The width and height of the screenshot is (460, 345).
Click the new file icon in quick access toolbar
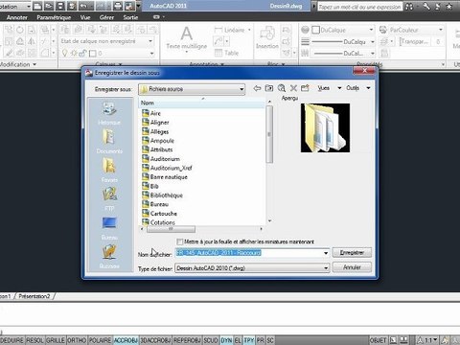click(x=37, y=6)
